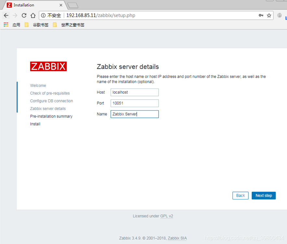This screenshot has height=244, width=287.
Task: Click the Next step button
Action: (264, 196)
